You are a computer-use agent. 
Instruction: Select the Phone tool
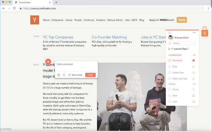click(x=176, y=89)
